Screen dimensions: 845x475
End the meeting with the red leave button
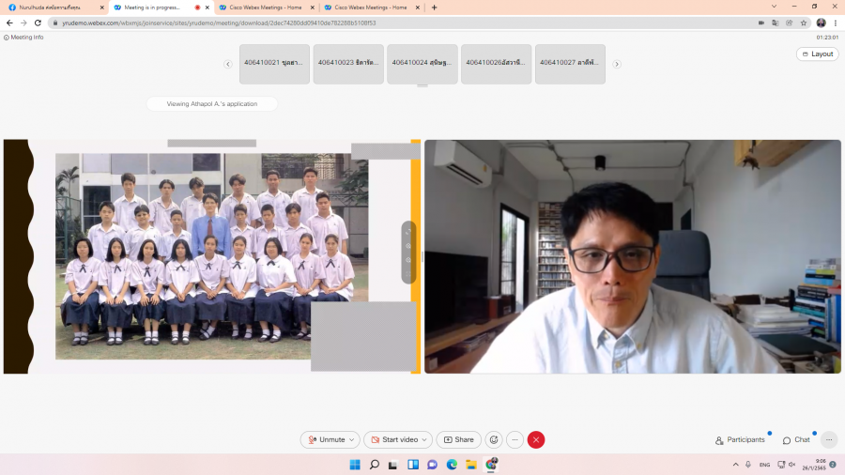click(536, 439)
